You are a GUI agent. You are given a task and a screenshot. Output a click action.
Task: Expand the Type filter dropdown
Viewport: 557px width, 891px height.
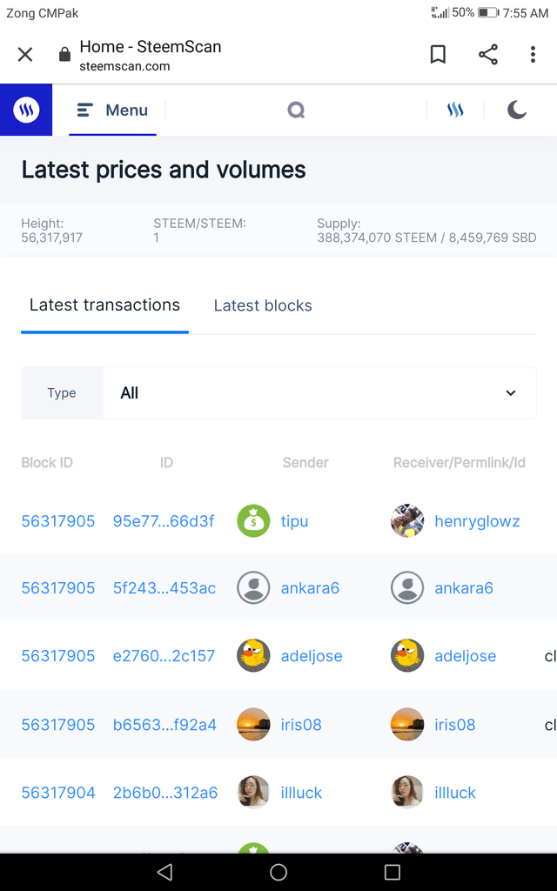(319, 393)
